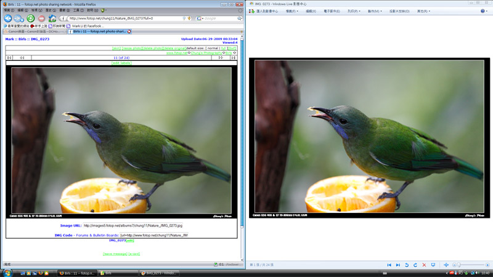This screenshot has width=493, height=277.
Task: Rotate photo counterclockwise in Photo Gallery
Action: pyautogui.click(x=407, y=265)
